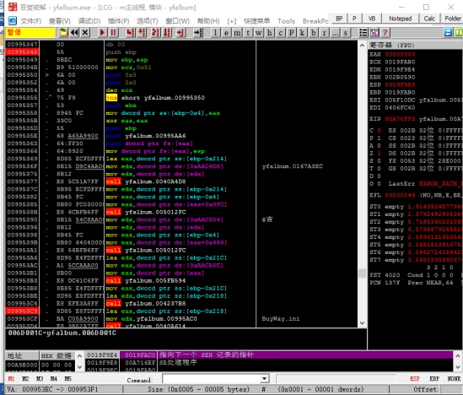Click the Help question mark icon
The image size is (463, 395).
tap(385, 33)
